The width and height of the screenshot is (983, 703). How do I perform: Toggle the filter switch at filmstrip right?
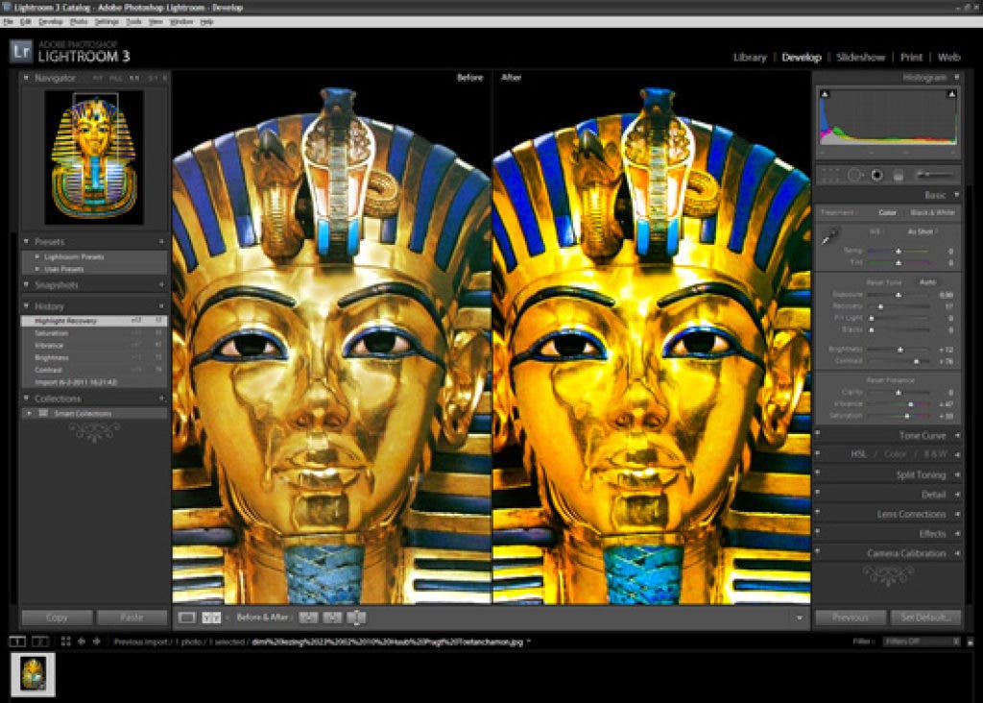pos(971,642)
